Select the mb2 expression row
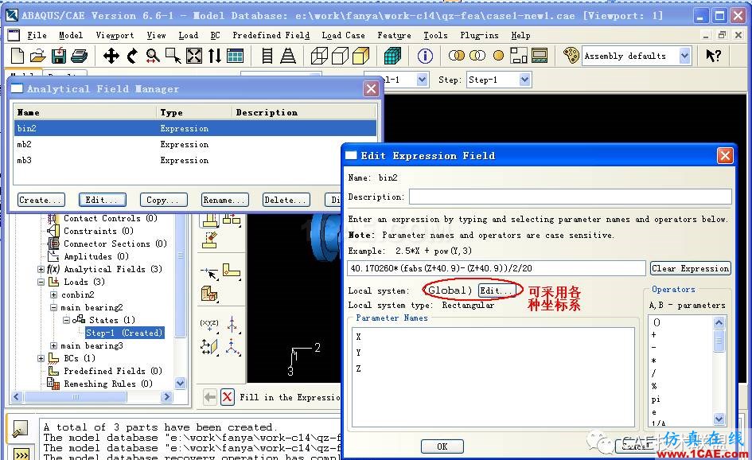The height and width of the screenshot is (460, 752). point(195,144)
